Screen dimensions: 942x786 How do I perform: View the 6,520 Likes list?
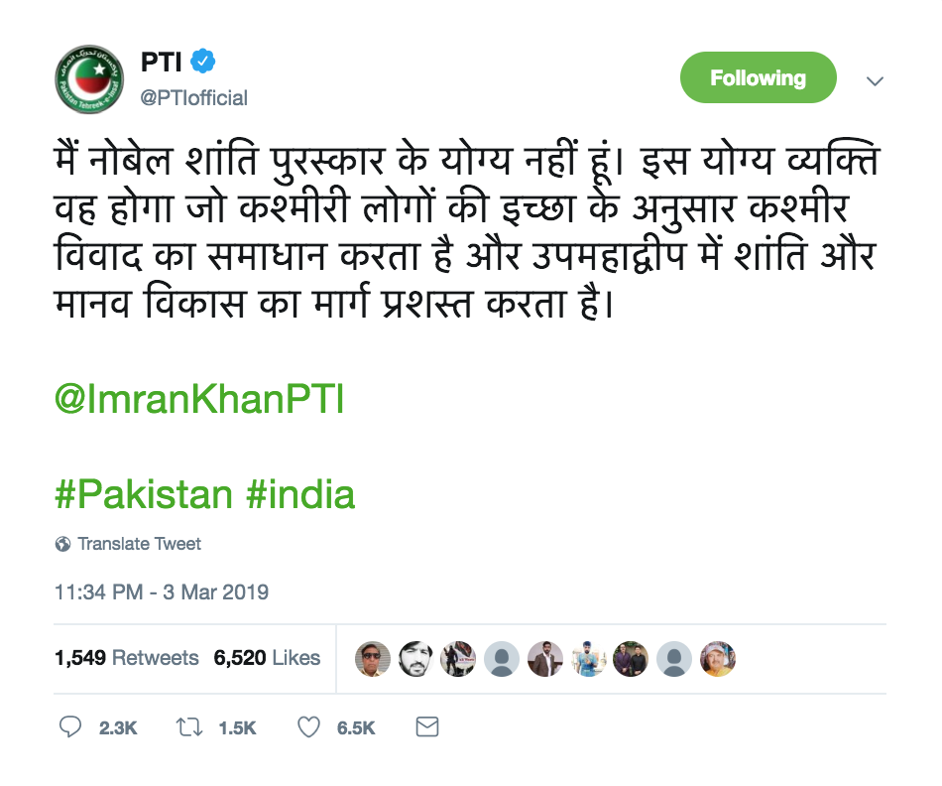pyautogui.click(x=267, y=657)
